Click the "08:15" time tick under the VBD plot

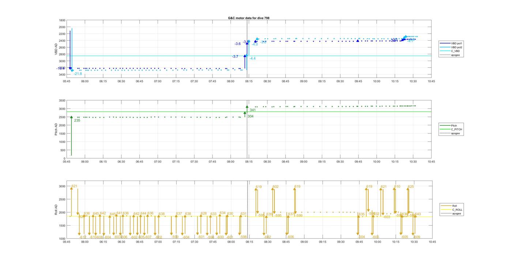coord(249,81)
